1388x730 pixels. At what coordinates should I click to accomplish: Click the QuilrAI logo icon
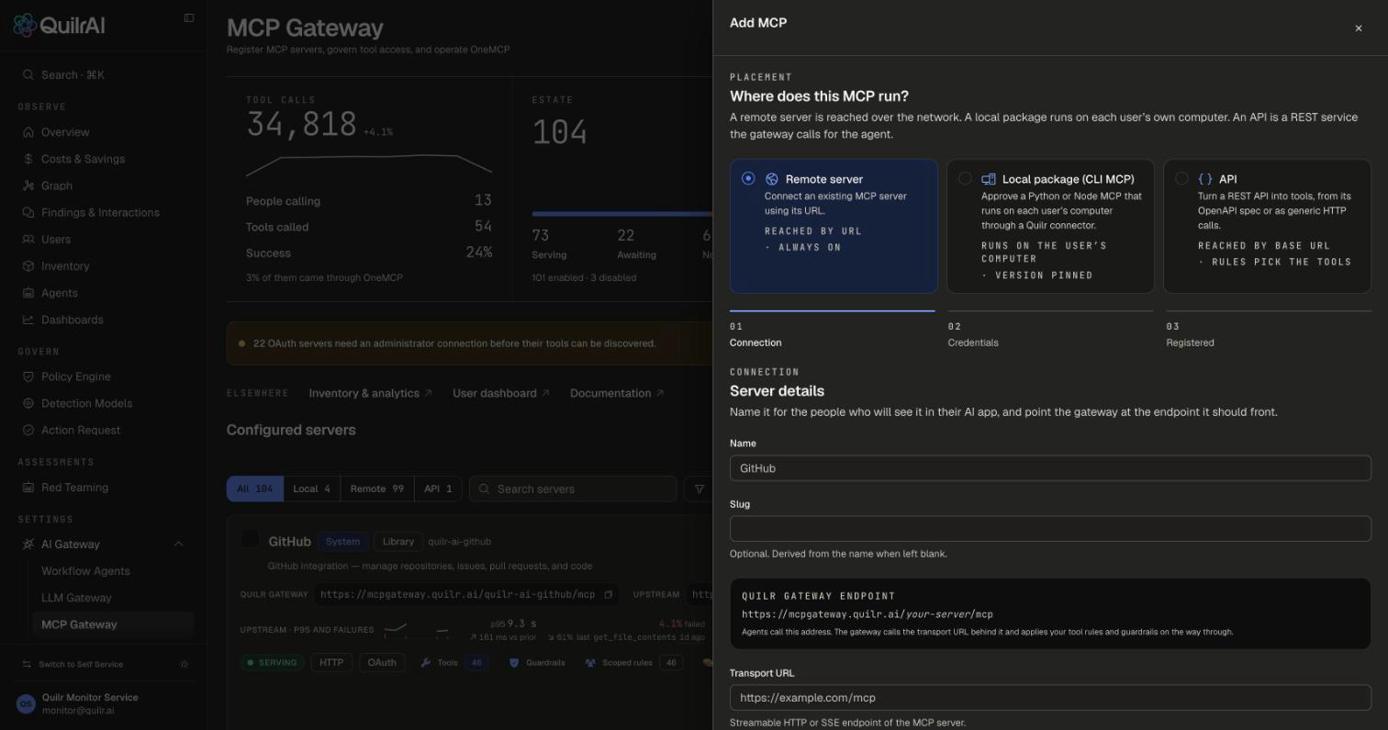(25, 25)
